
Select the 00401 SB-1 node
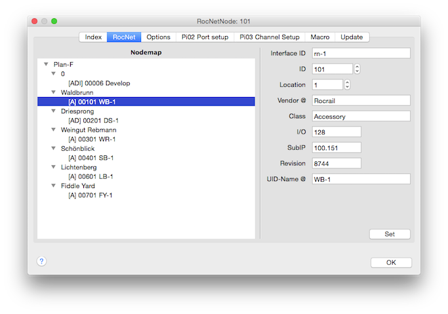coord(91,158)
